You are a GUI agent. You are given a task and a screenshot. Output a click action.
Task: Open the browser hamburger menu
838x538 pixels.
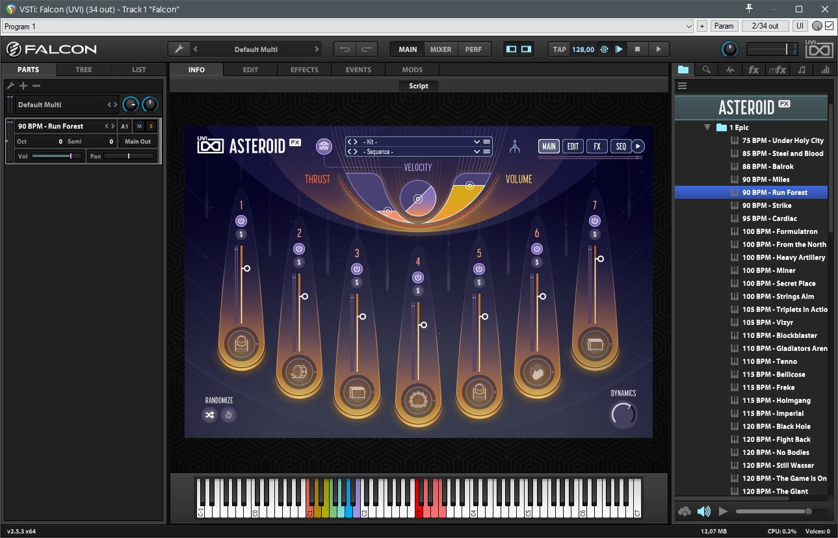[x=682, y=86]
